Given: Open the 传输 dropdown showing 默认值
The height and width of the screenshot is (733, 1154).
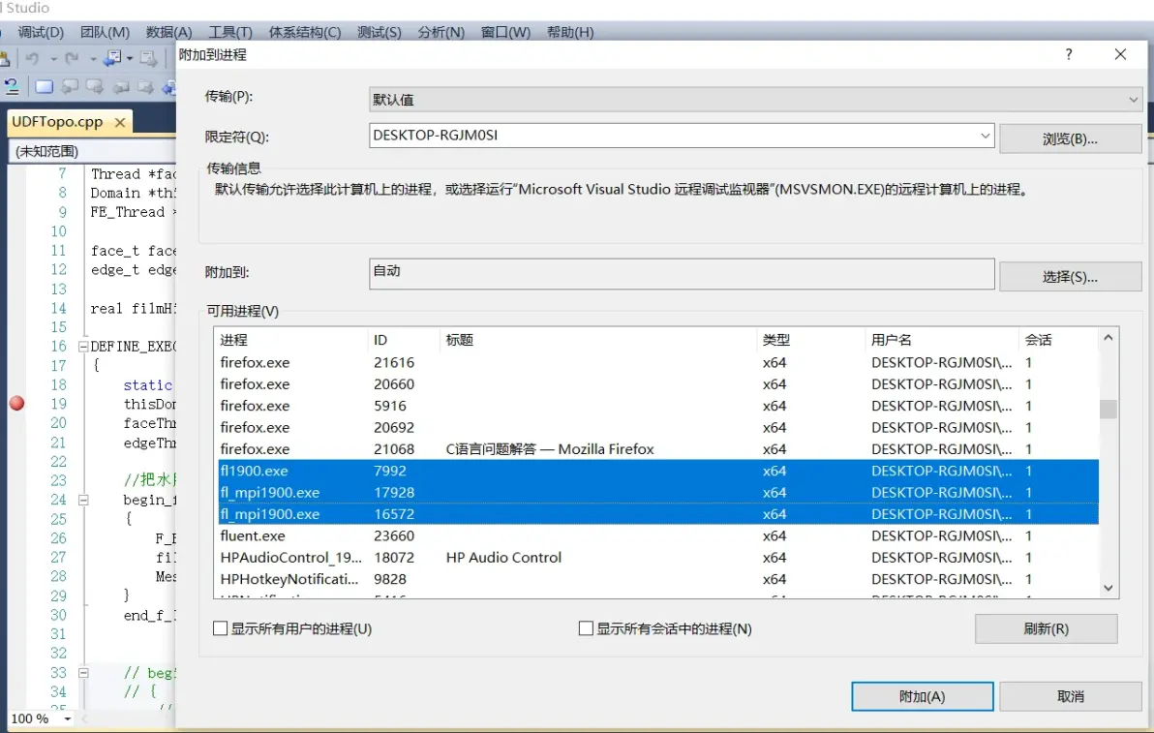Looking at the screenshot, I should coord(755,100).
